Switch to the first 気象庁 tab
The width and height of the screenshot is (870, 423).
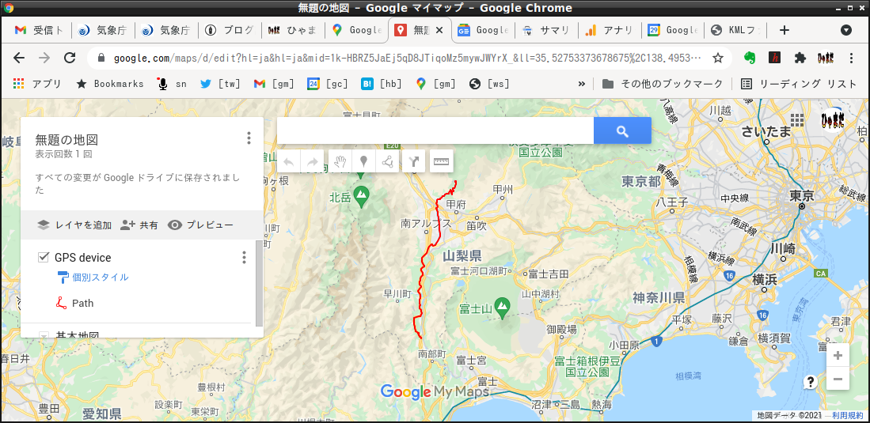coord(103,31)
